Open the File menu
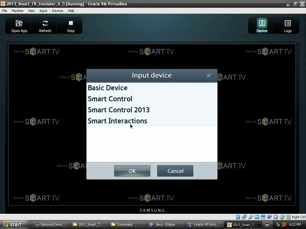Viewport: 306px width, 229px height. (4, 11)
